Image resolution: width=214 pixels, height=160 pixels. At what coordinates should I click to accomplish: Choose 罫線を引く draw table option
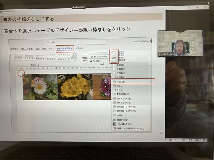[122, 120]
